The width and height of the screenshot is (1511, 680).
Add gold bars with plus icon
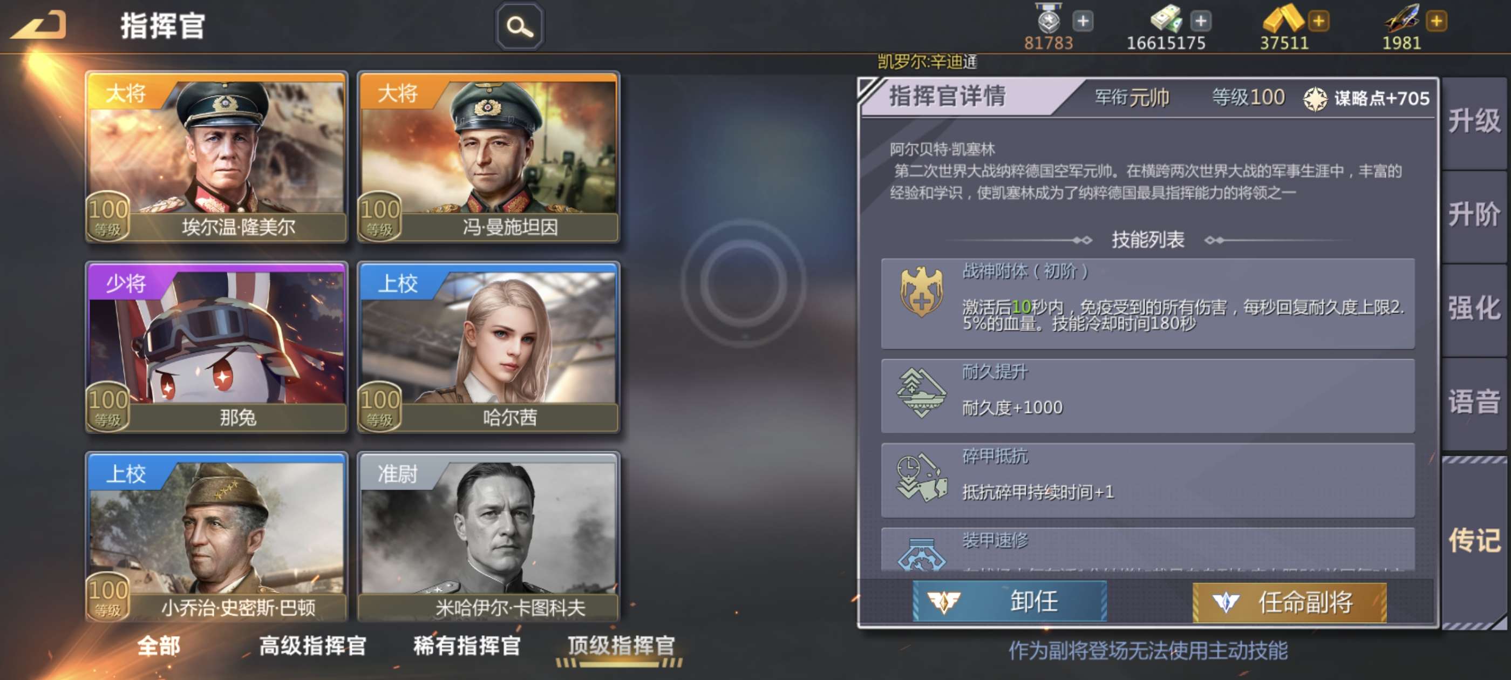tap(1318, 21)
